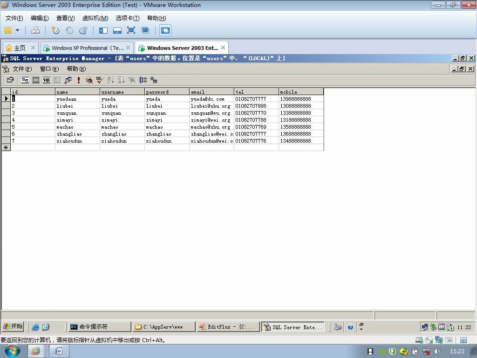Toggle the console view button
Viewport: 477px width, 358px height.
165,30
